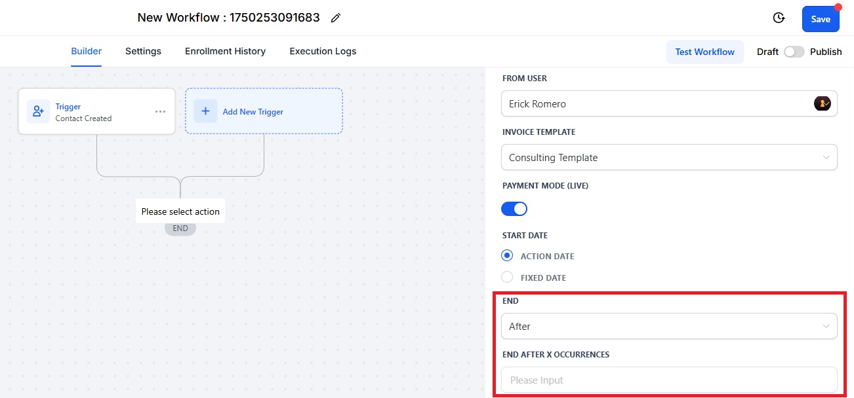
Task: Click Draft label
Action: [x=767, y=52]
